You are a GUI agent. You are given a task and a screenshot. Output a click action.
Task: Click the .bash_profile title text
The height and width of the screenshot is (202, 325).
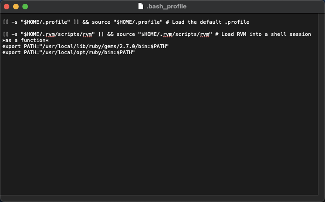(x=166, y=7)
